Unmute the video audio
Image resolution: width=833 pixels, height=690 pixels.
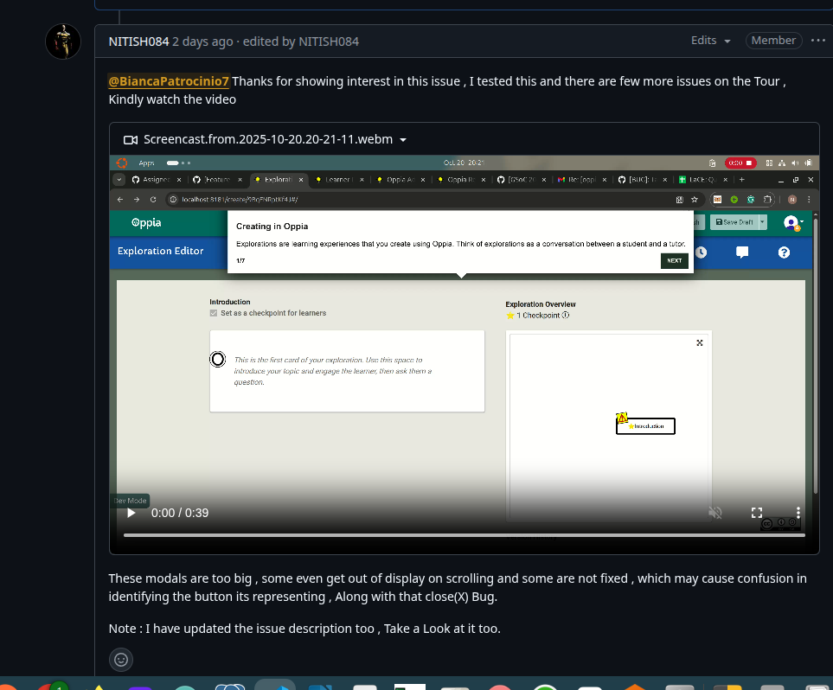(714, 513)
